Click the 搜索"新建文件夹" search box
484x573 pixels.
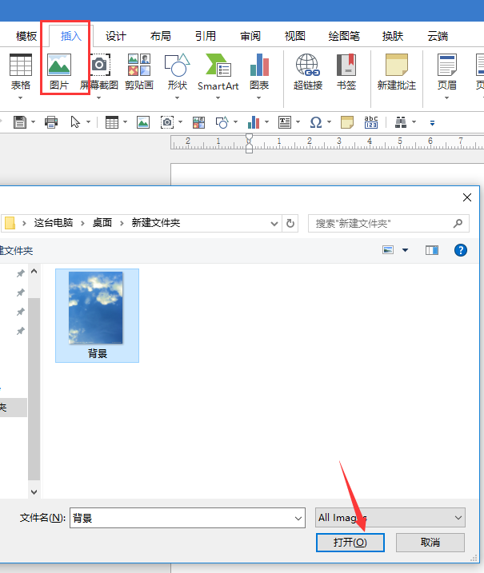389,223
